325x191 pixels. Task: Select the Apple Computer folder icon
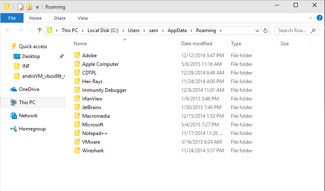pos(77,64)
